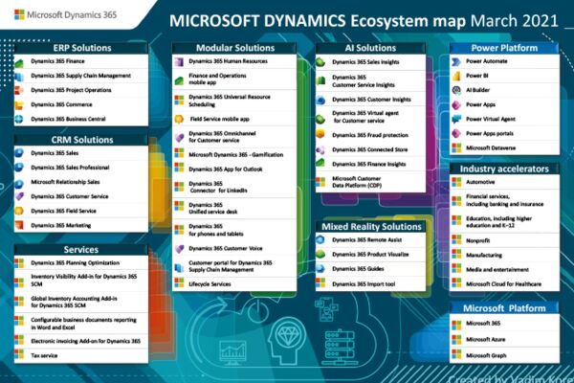Click the Microsoft Graph entry

point(504,355)
